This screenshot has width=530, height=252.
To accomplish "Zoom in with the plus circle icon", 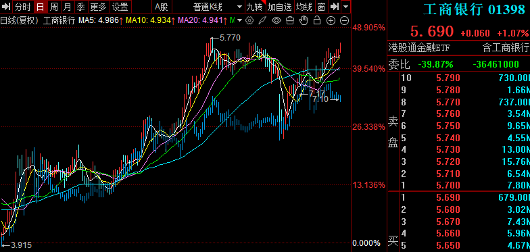I will click(x=331, y=20).
